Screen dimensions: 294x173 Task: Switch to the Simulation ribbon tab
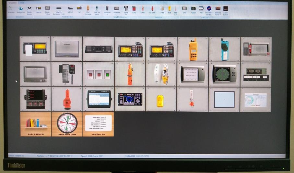[x=13, y=3]
